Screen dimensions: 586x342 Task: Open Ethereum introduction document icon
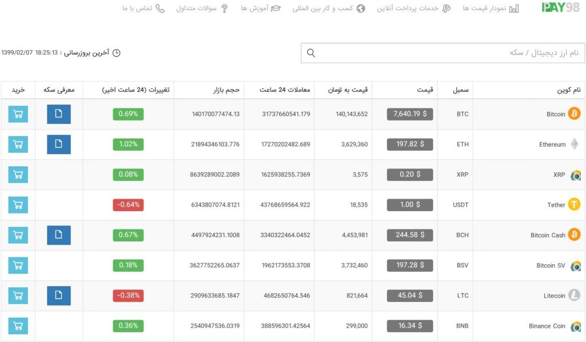click(x=59, y=144)
